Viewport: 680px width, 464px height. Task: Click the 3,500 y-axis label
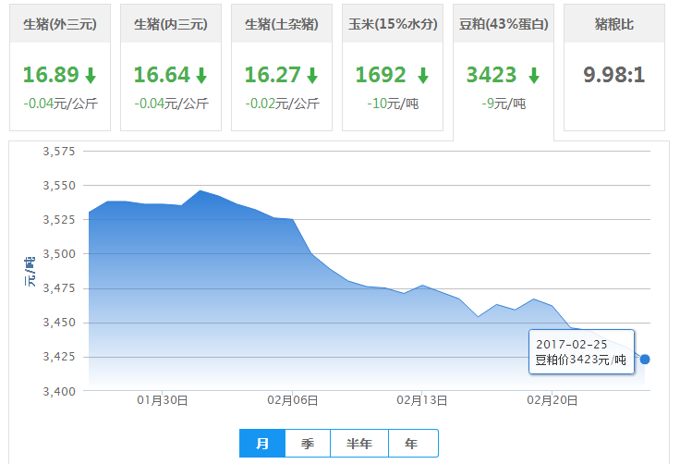pyautogui.click(x=59, y=254)
